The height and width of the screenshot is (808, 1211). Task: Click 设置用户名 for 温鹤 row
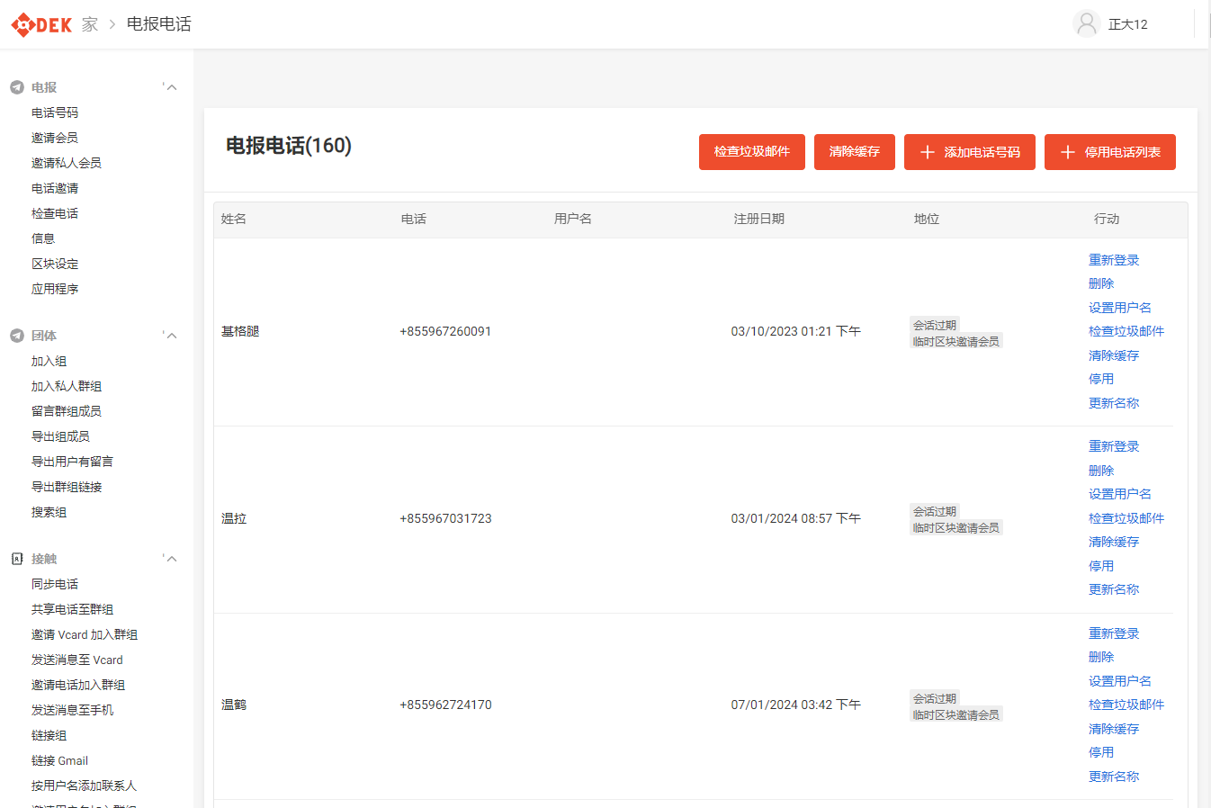[x=1120, y=681]
